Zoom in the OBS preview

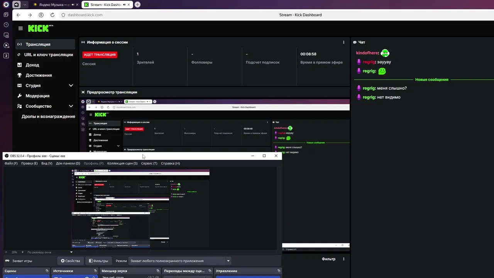(22, 252)
